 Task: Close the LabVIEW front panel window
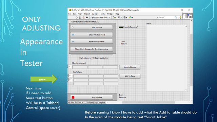coord(189,10)
